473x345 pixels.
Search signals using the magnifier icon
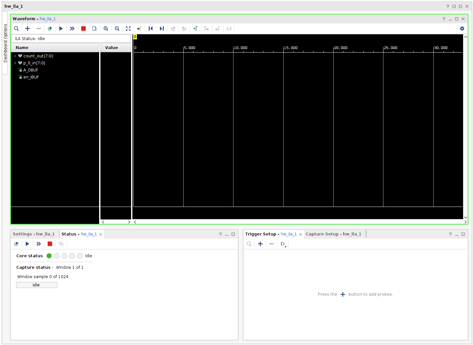click(x=16, y=29)
